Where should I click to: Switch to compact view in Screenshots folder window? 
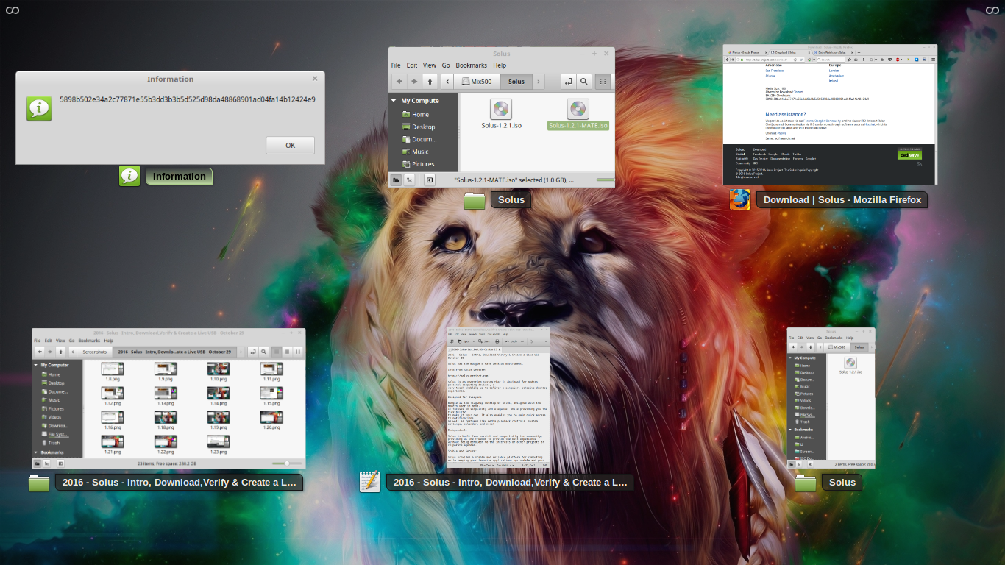pos(298,352)
